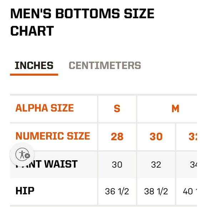This screenshot has height=207, width=207.
Task: Dismiss accessibility widget with small x badge
Action: 27,156
